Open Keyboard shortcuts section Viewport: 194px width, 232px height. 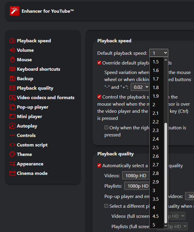[38, 69]
